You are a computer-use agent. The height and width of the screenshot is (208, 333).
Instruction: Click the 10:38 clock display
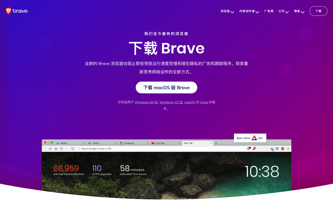coord(262,171)
